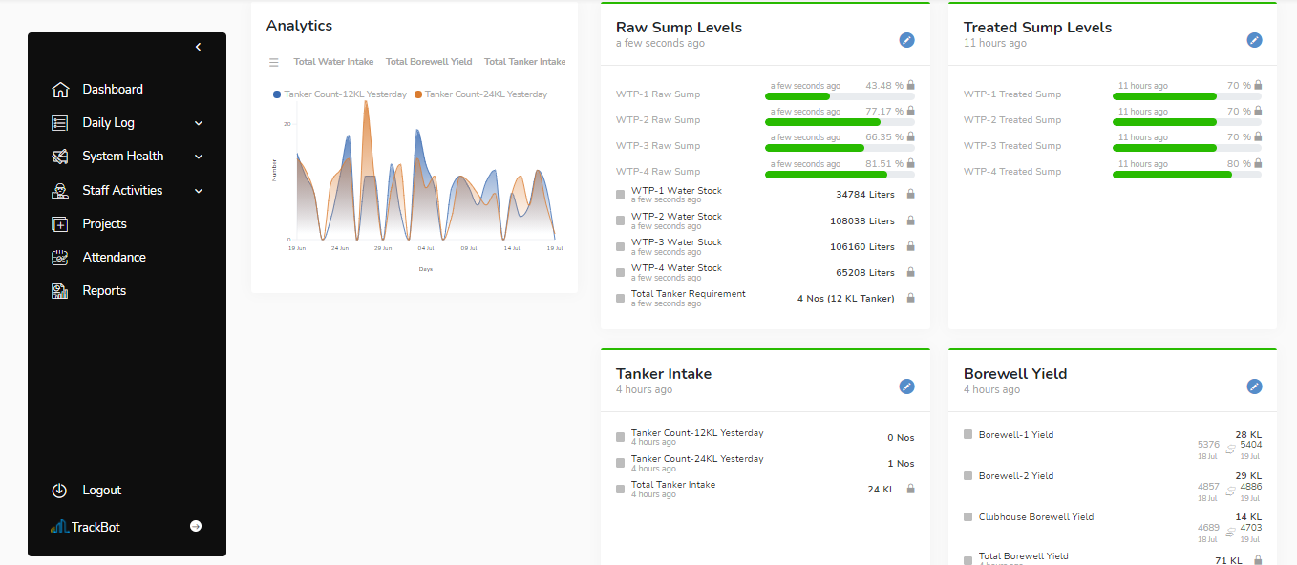Screen dimensions: 1297x565
Task: Click the TrackBot arrow button
Action: (x=196, y=526)
